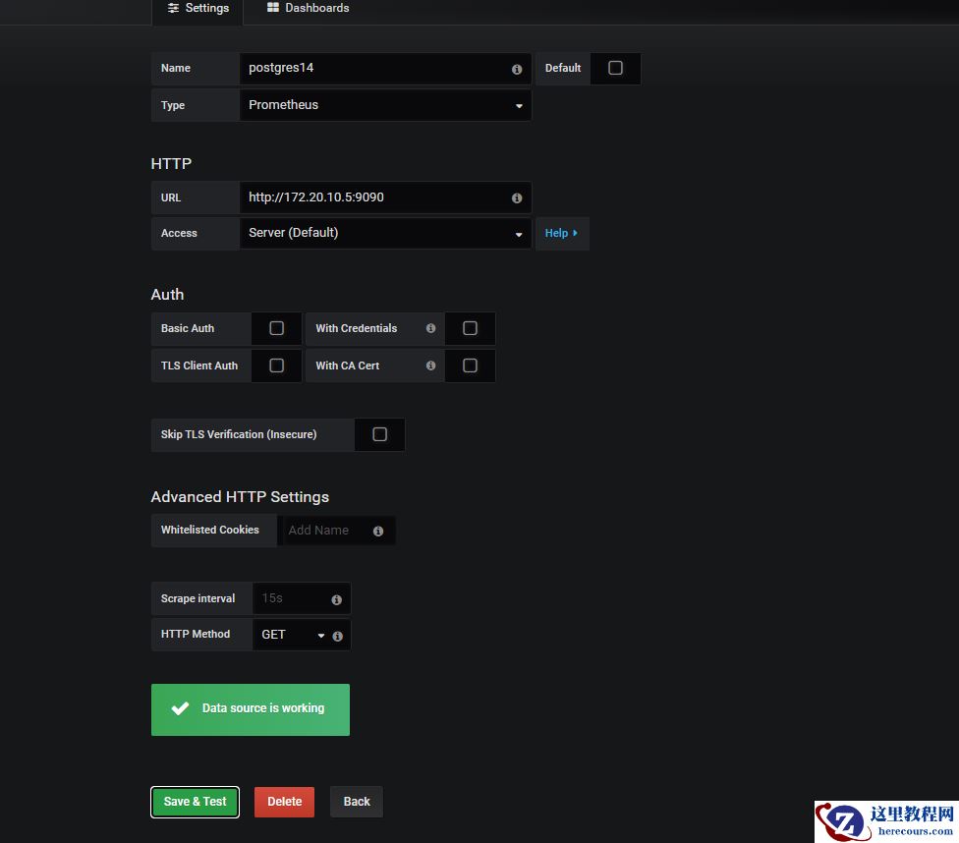Enable the With CA Cert checkbox
Viewport: 959px width, 843px height.
coord(470,365)
